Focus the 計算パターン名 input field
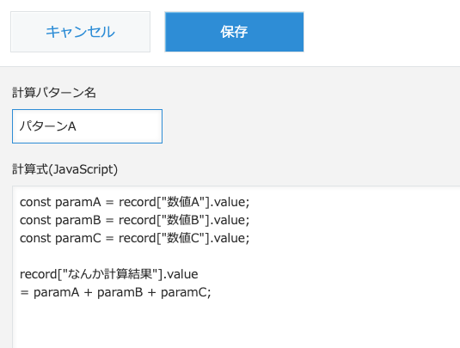 pos(87,126)
